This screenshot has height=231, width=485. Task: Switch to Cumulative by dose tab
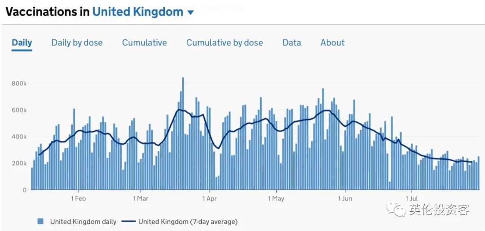(225, 43)
